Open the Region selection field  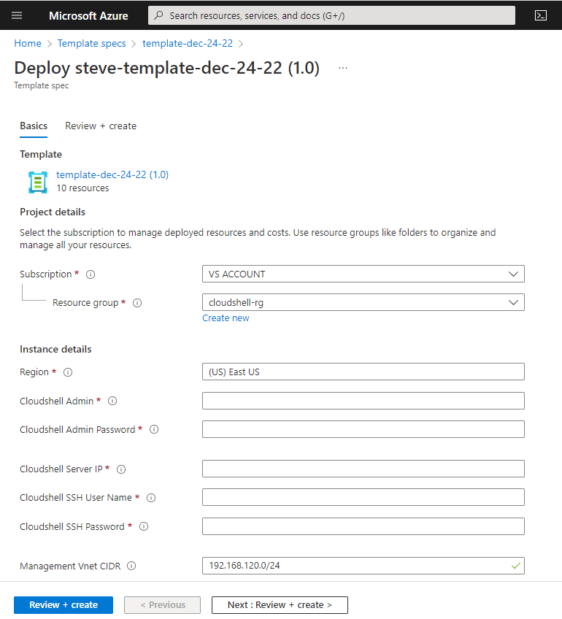363,372
